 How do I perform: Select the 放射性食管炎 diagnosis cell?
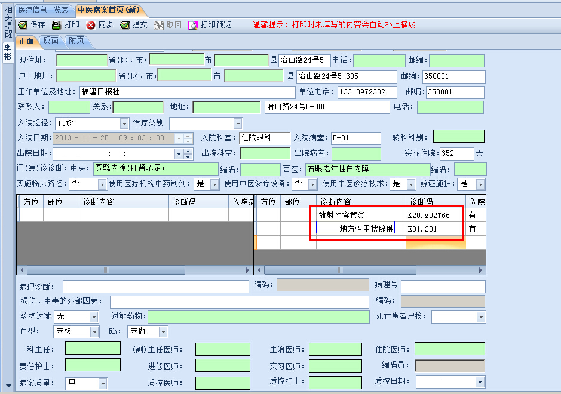(361, 216)
